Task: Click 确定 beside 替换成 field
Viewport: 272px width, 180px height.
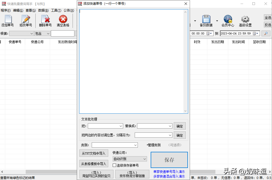Action: pos(179,126)
